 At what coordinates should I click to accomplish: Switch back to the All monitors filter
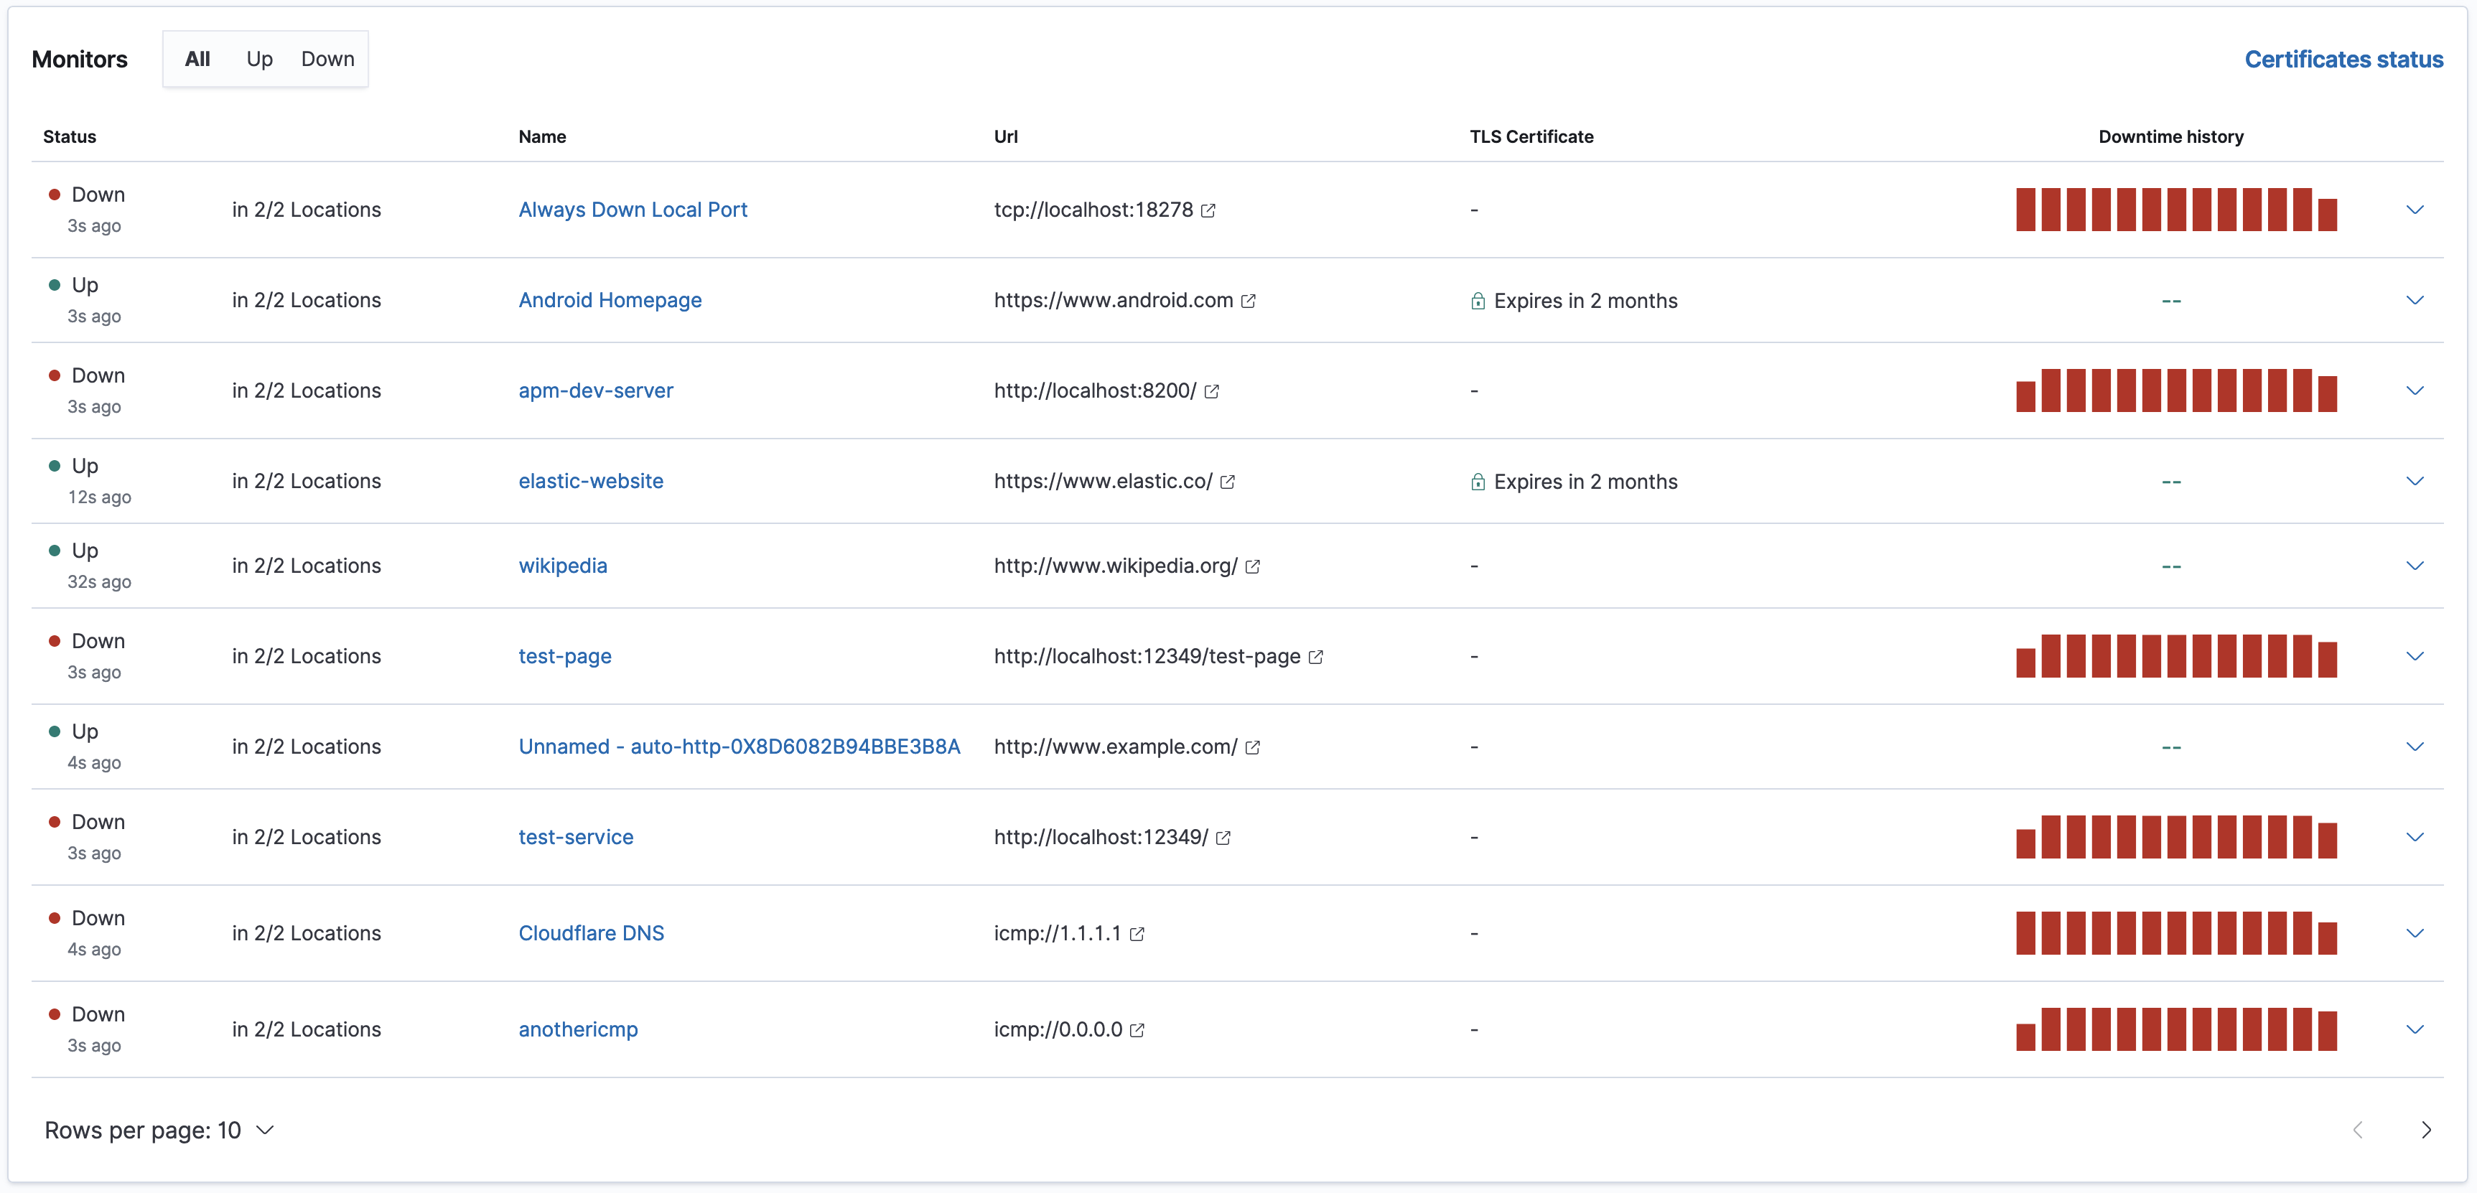pyautogui.click(x=197, y=59)
